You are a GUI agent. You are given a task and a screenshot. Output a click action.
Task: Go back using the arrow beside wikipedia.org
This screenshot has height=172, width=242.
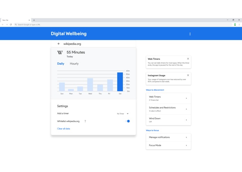coord(58,44)
